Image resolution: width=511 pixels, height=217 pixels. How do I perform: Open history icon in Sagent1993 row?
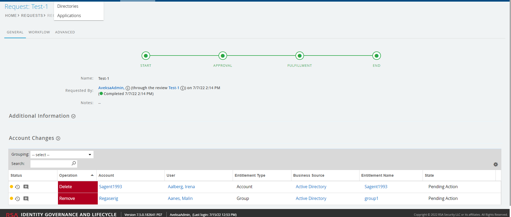click(x=18, y=187)
